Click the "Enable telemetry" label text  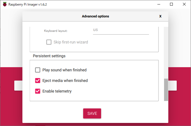(57, 91)
